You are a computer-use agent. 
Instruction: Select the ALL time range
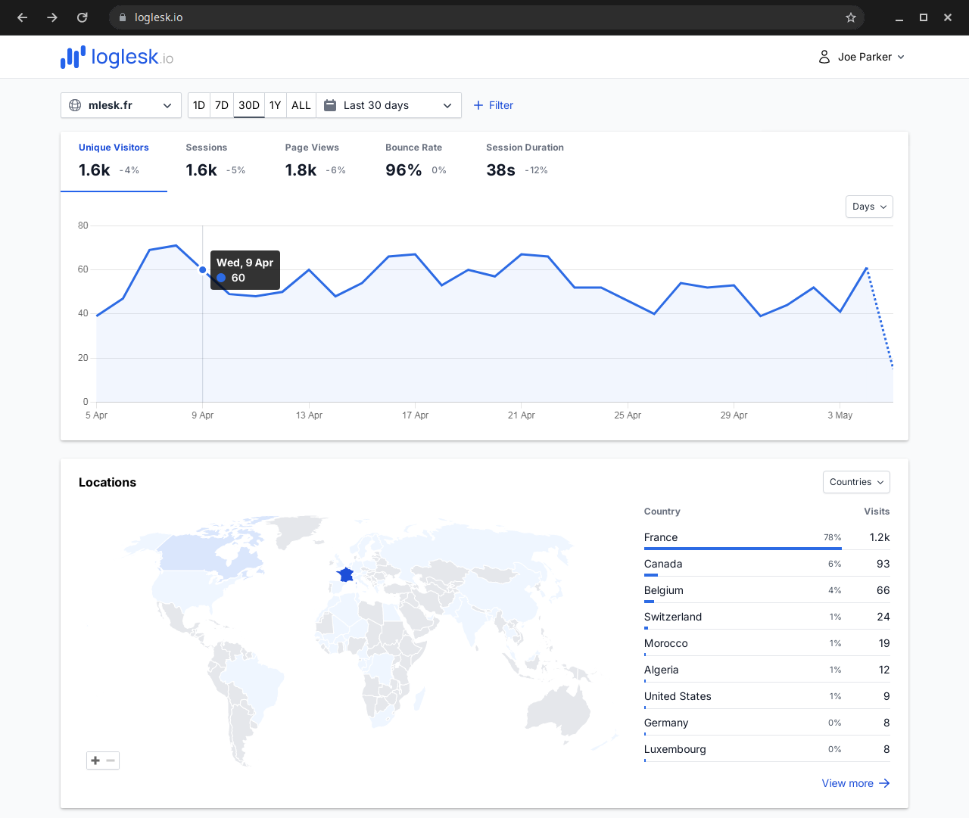(x=301, y=105)
